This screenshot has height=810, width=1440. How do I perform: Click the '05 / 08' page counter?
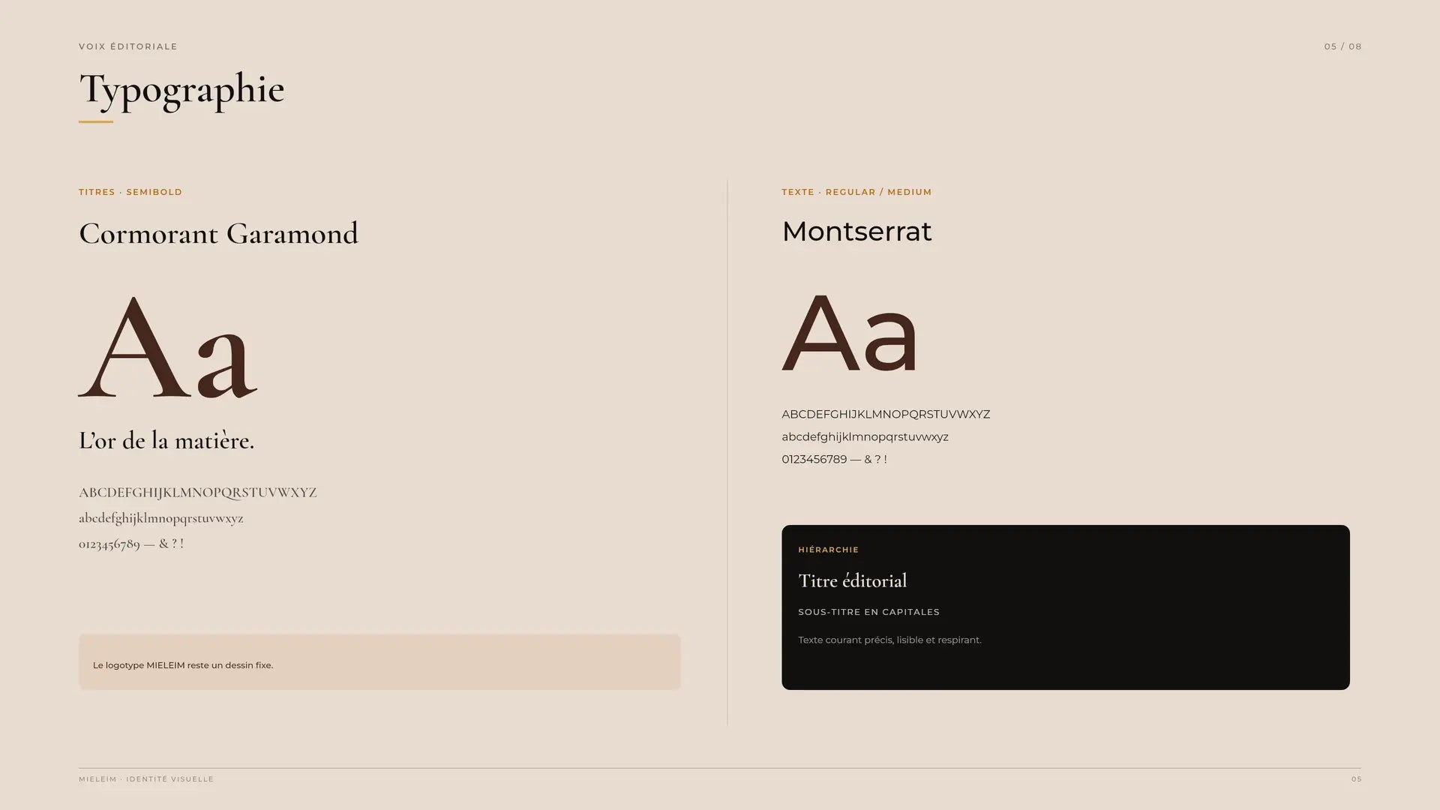[x=1342, y=46]
